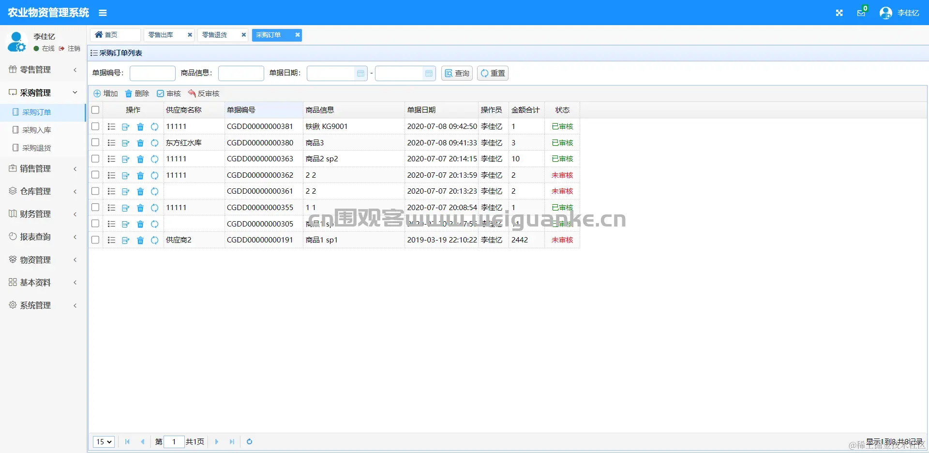Viewport: 929px width, 453px height.
Task: Edit order CGDD00000000362
Action: click(x=125, y=175)
